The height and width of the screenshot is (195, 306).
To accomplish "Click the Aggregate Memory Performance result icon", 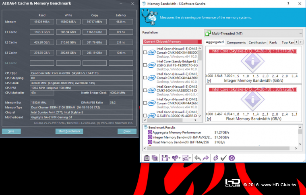I will tap(150, 132).
